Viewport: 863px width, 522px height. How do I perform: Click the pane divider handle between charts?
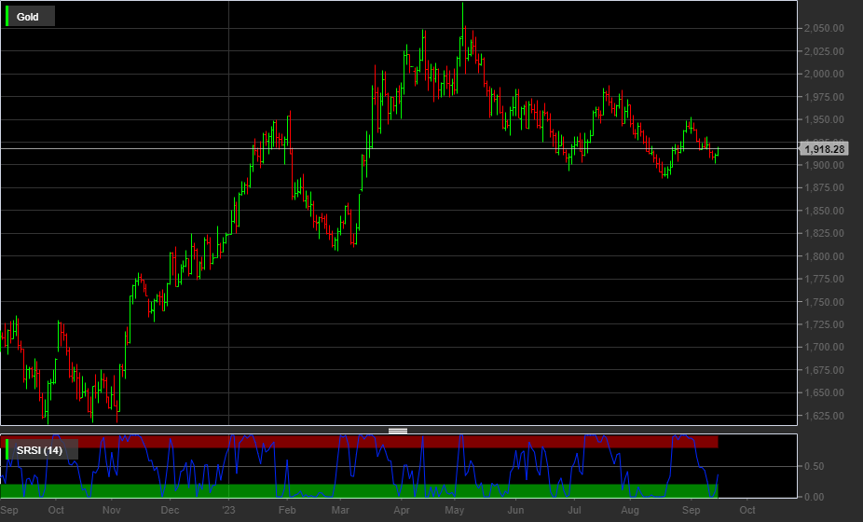coord(398,431)
